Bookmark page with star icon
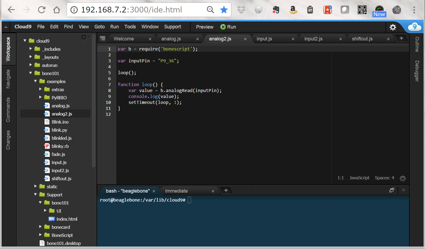 pyautogui.click(x=224, y=10)
